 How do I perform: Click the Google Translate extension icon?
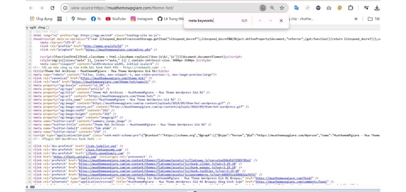(297, 8)
